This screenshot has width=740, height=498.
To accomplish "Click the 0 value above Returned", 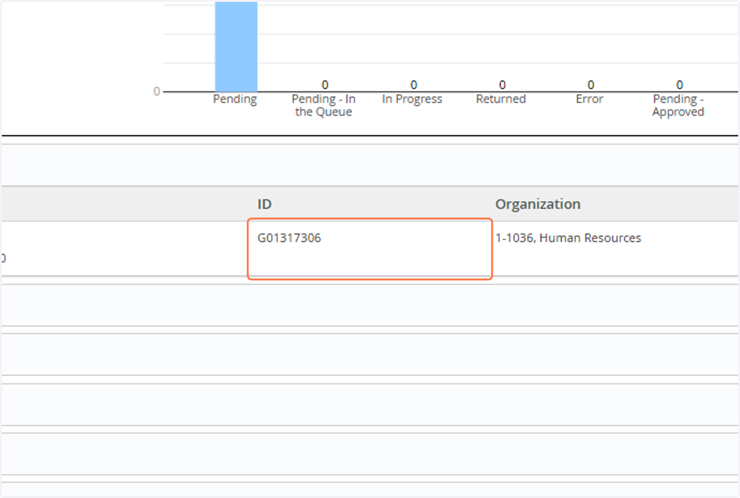I will coord(503,85).
